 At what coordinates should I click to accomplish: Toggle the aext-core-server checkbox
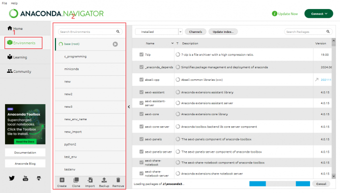[x=141, y=127]
